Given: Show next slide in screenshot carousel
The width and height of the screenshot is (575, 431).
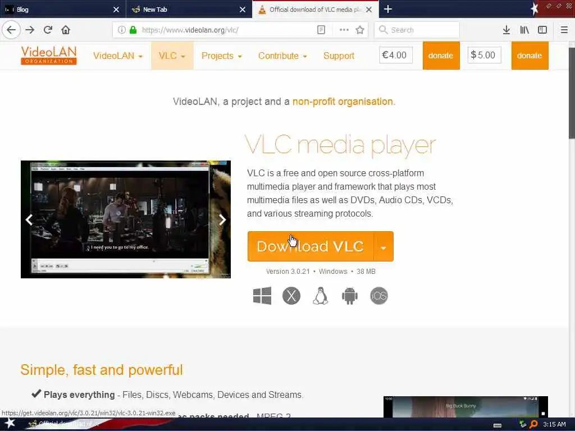Looking at the screenshot, I should click(x=222, y=219).
